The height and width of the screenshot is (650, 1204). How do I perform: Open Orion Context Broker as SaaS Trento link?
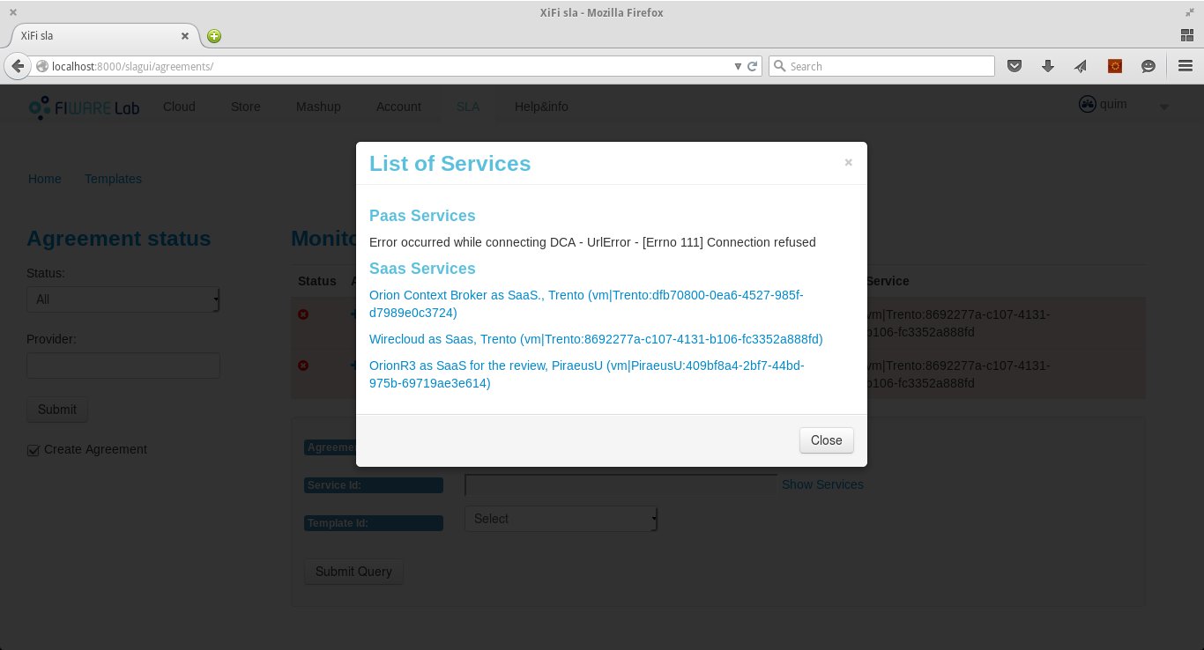click(x=586, y=304)
